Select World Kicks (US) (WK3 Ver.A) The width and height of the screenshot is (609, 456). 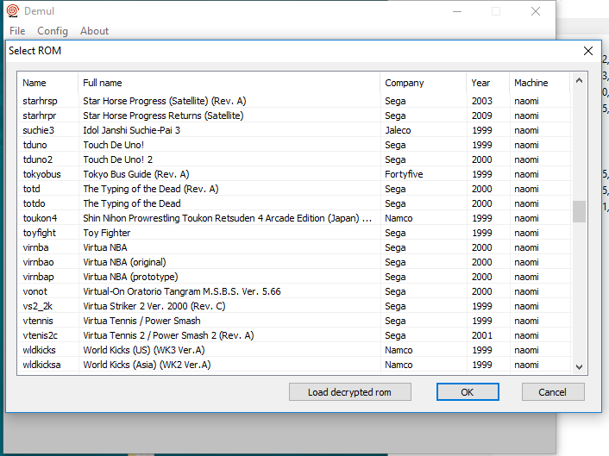point(294,350)
